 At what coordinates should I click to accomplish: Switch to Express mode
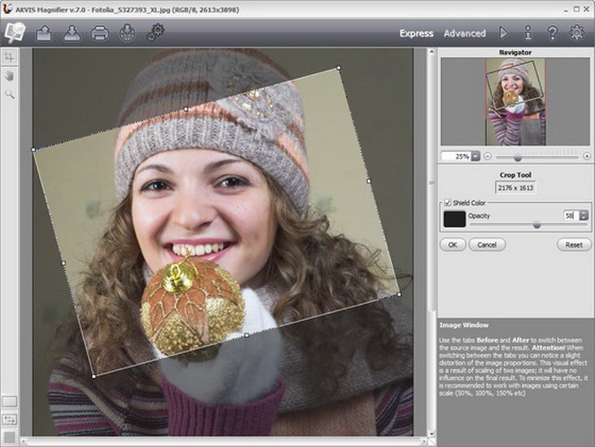point(416,33)
